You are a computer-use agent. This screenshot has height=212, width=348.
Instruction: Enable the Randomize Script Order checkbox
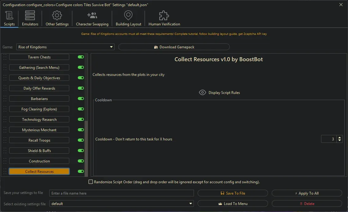91,182
